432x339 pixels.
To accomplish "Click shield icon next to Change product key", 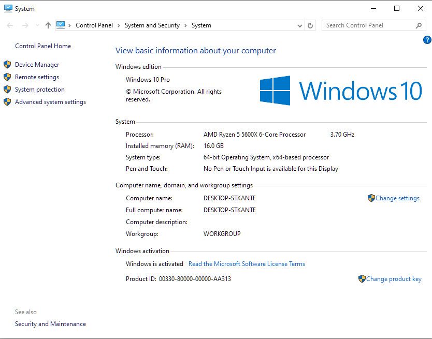I will (x=362, y=278).
